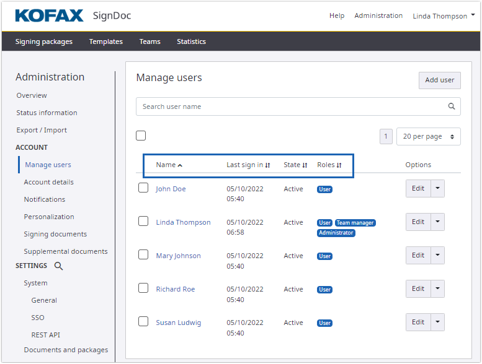Click the search magnifier icon in user search

pos(452,106)
